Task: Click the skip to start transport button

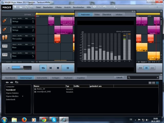Action: pyautogui.click(x=51, y=68)
